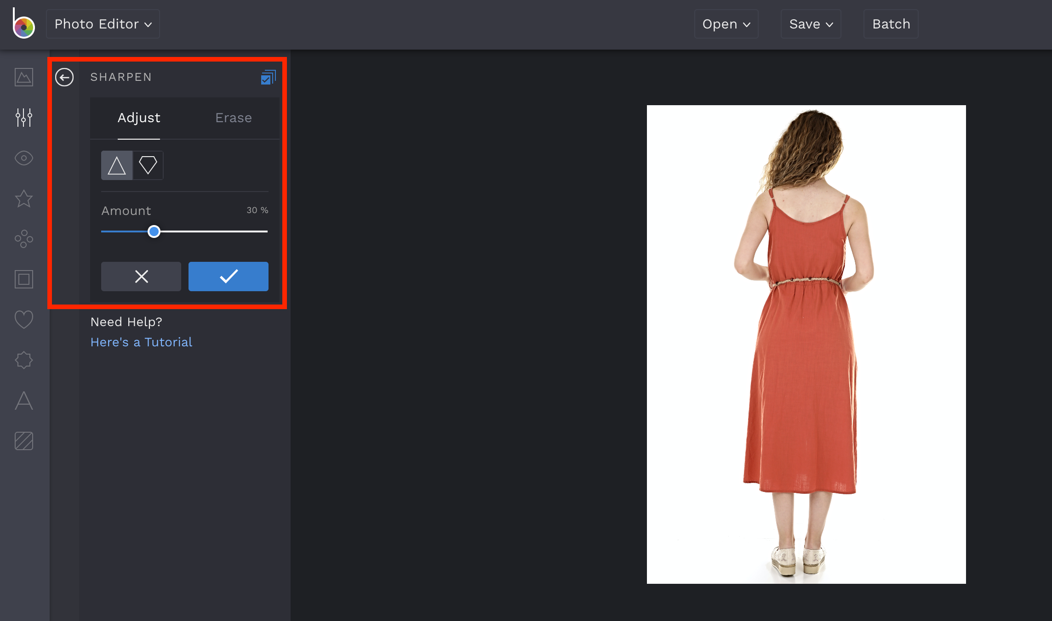Enable soft sharpen with the triangle toggle
This screenshot has width=1052, height=621.
tap(116, 165)
